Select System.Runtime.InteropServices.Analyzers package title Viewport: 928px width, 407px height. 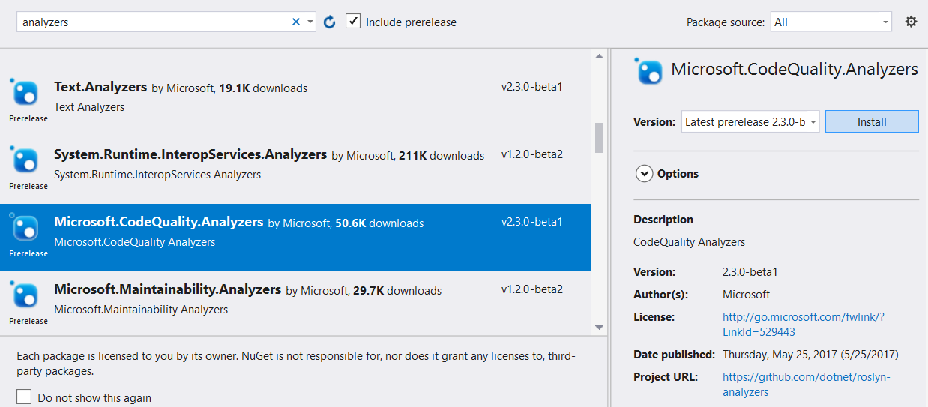(190, 154)
